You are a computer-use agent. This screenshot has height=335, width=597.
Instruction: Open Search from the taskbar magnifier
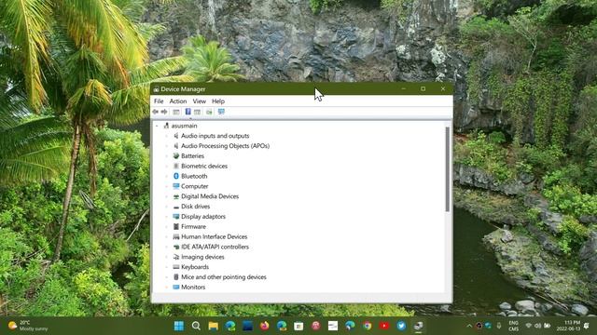point(196,326)
